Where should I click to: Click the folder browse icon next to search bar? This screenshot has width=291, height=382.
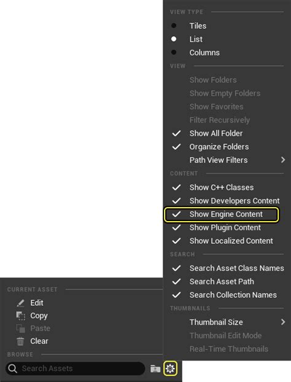click(x=155, y=368)
